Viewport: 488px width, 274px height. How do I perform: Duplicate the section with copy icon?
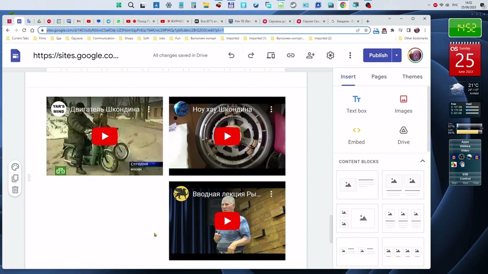click(15, 178)
